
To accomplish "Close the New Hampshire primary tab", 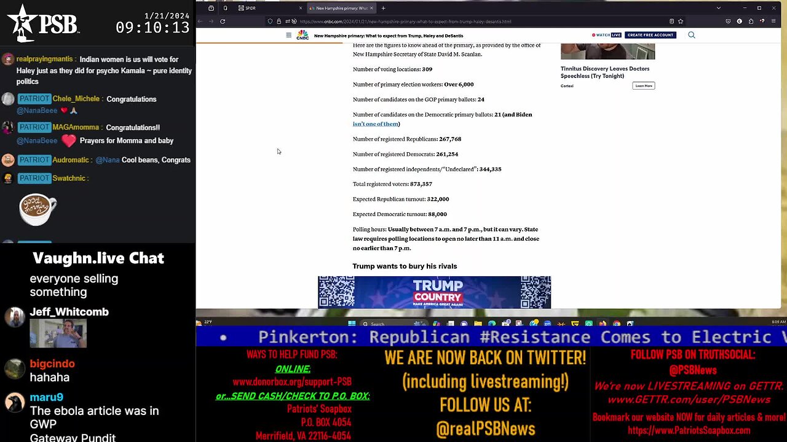I will click(371, 8).
